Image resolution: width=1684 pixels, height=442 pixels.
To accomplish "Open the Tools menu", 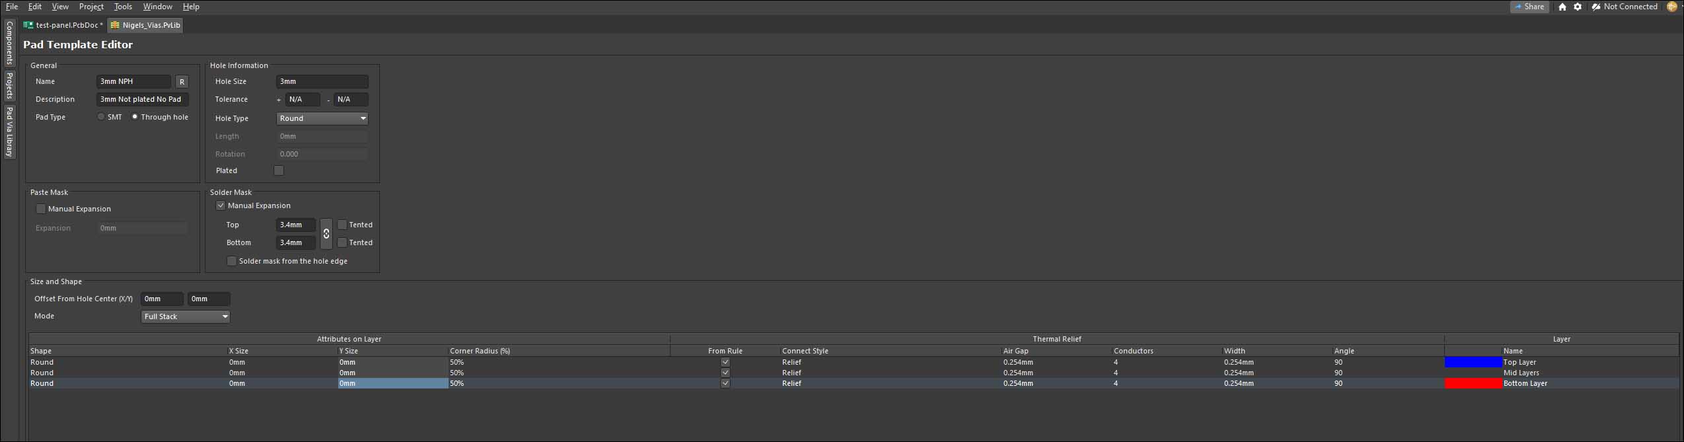I will [123, 7].
